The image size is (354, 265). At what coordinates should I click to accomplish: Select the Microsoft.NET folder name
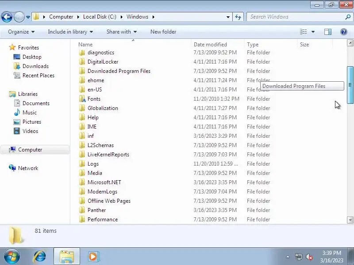[x=104, y=182]
